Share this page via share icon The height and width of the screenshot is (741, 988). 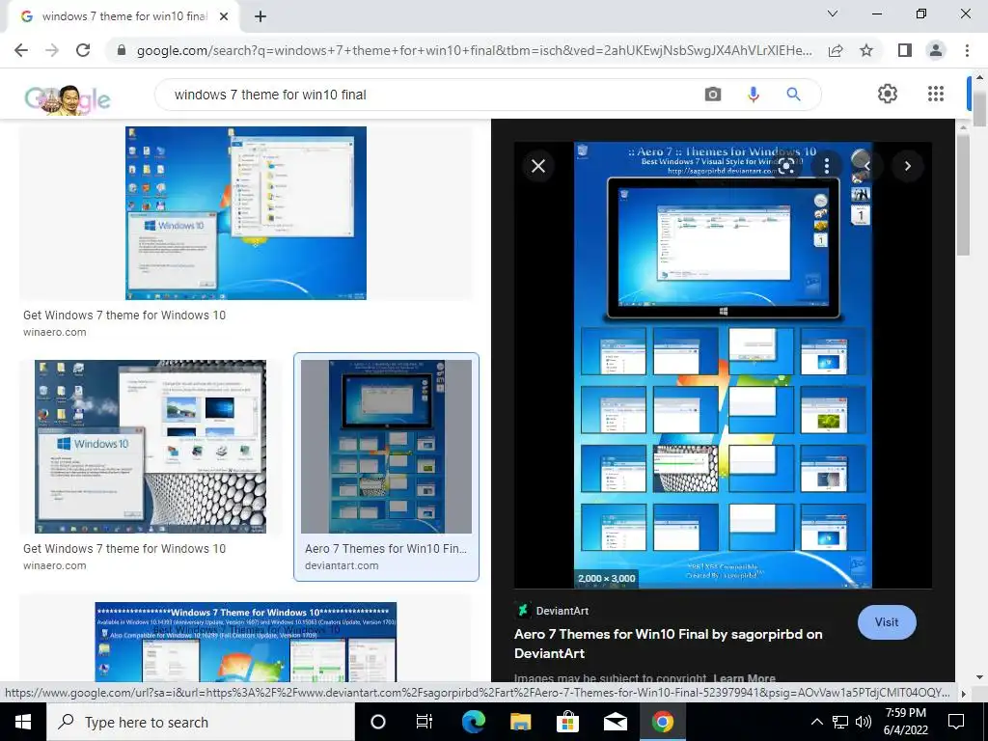836,50
